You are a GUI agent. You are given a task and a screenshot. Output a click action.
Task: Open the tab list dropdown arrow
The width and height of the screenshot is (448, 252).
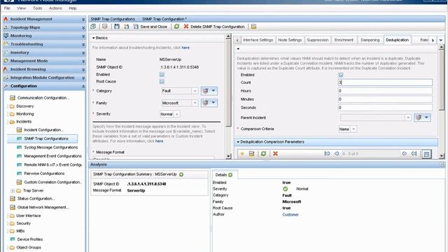[x=441, y=41]
